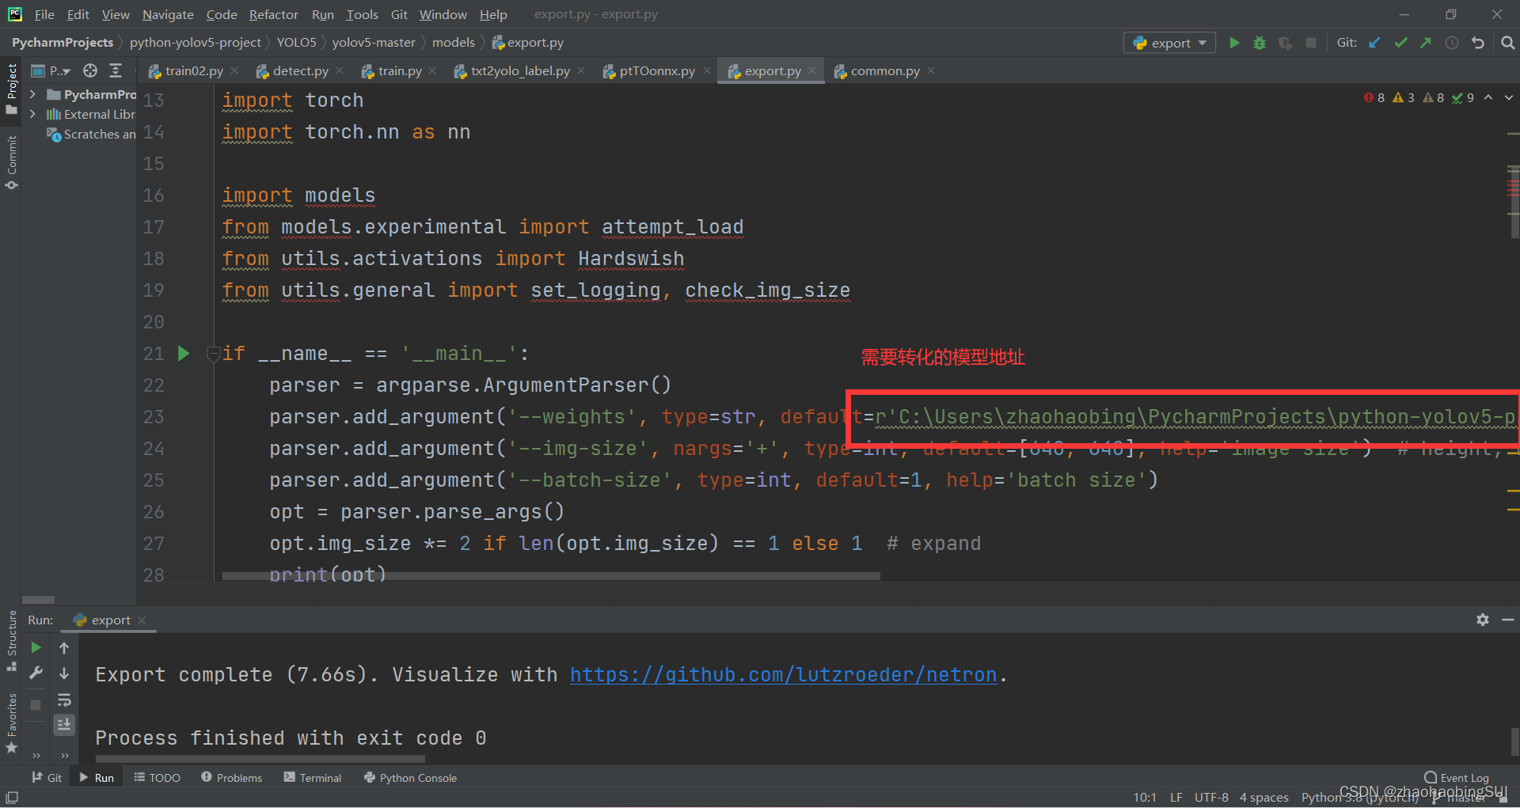Click the editor horizontal scrollbar
Image resolution: width=1520 pixels, height=808 pixels.
[x=550, y=576]
